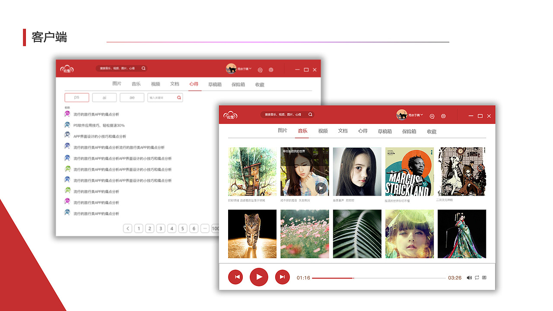Open the walking cat album cover
Viewport: 553px width, 311px height.
coord(252,234)
